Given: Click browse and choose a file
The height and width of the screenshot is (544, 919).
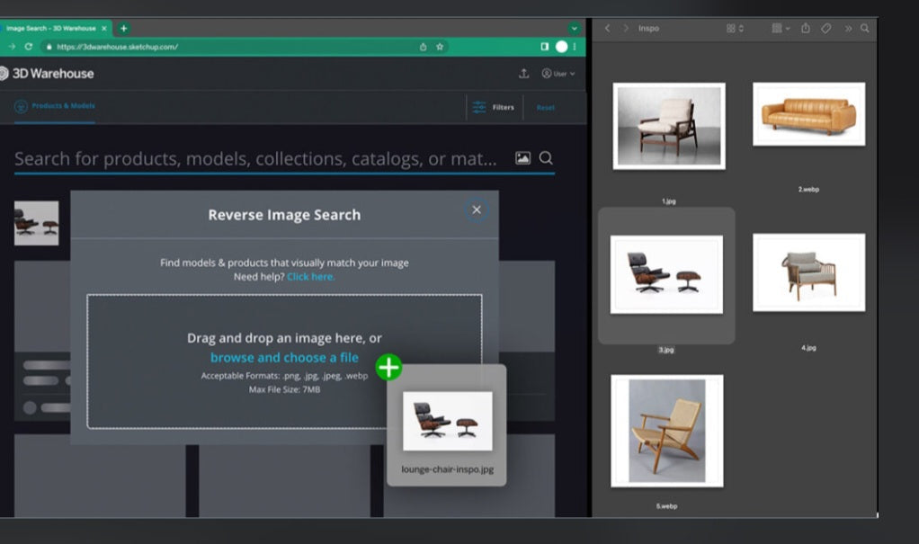Looking at the screenshot, I should (284, 358).
